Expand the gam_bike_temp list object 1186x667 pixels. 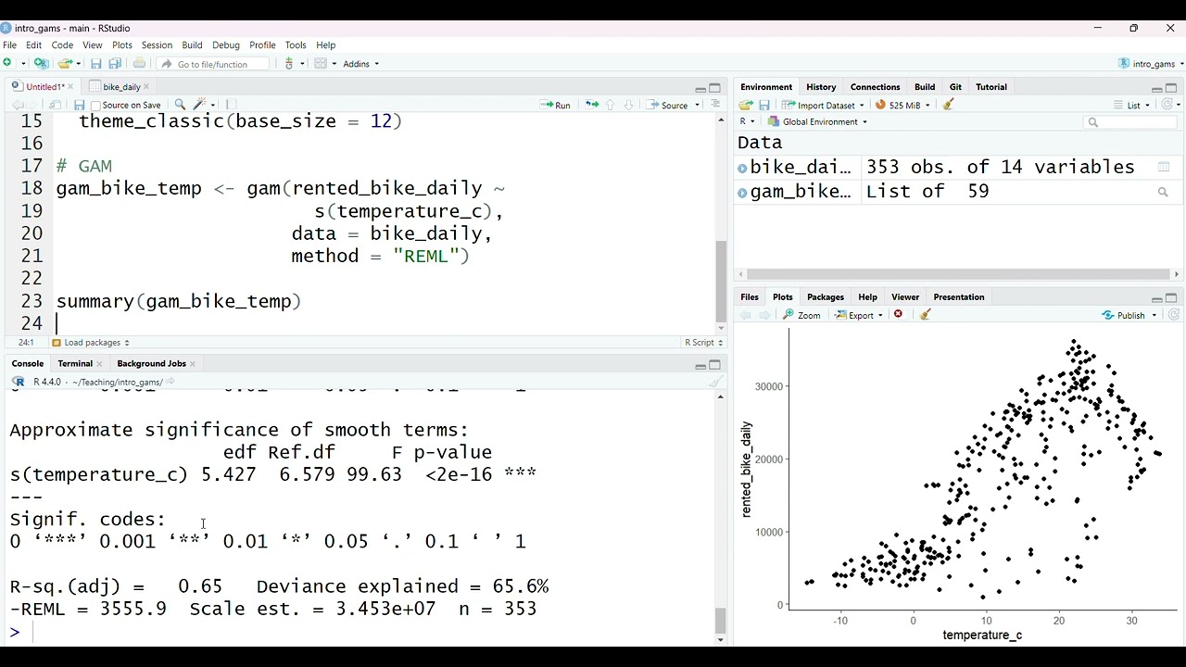tap(742, 193)
